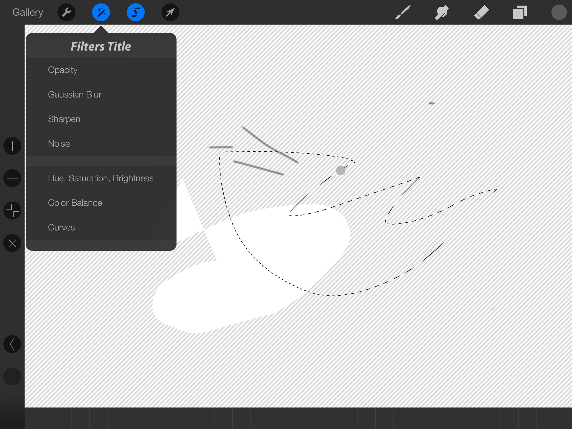Select the Noise filter option
The image size is (572, 429).
59,144
